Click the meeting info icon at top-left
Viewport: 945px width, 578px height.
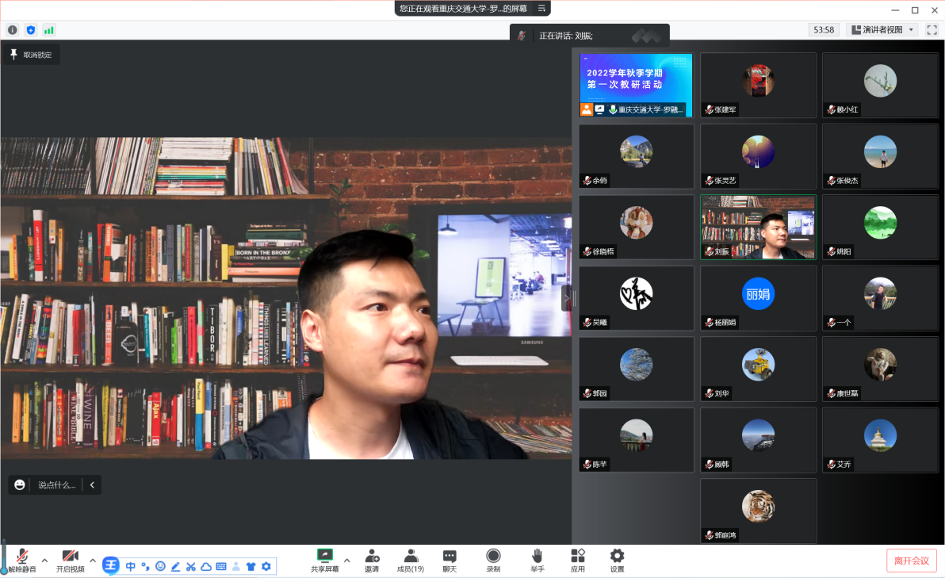tap(13, 30)
